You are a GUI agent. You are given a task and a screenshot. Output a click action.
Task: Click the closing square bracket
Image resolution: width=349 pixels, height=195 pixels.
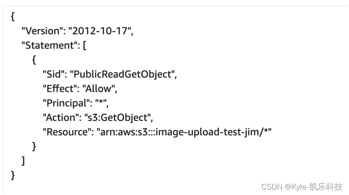point(23,161)
